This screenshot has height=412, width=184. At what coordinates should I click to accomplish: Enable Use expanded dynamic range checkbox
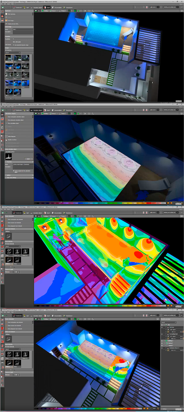coord(14,44)
